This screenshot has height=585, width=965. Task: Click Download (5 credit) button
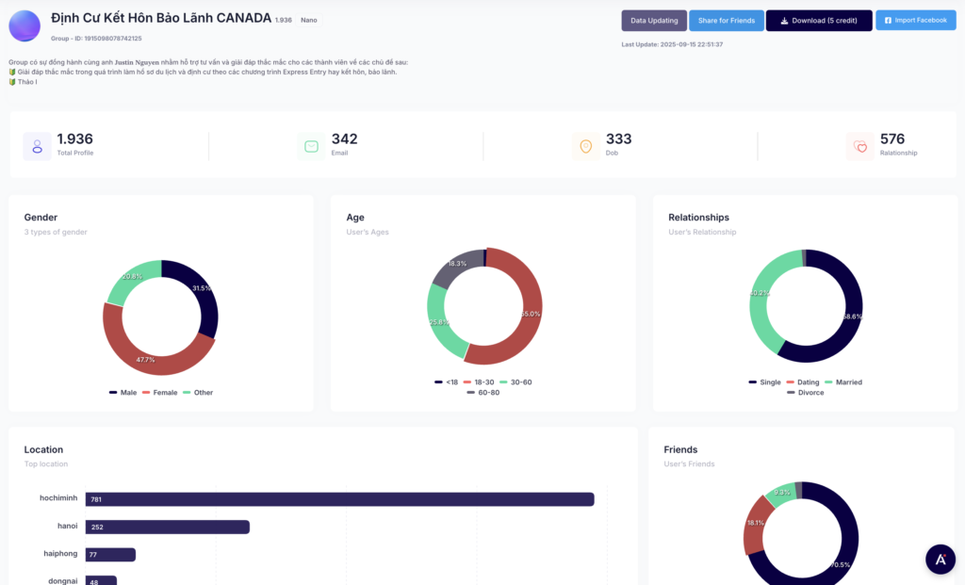coord(818,20)
